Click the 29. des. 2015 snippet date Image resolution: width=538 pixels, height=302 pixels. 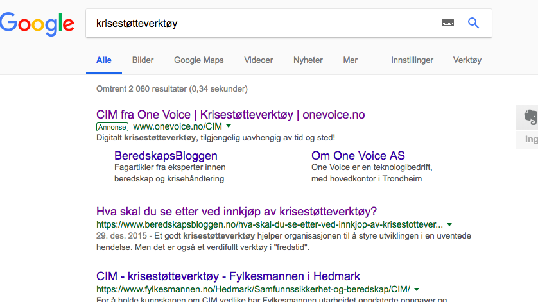point(121,236)
